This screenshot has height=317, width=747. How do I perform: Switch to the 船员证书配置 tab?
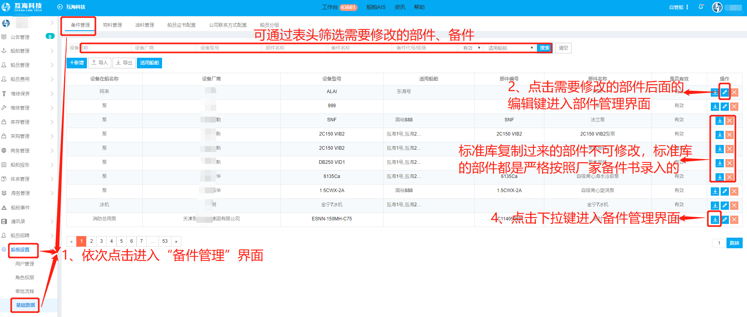point(181,25)
